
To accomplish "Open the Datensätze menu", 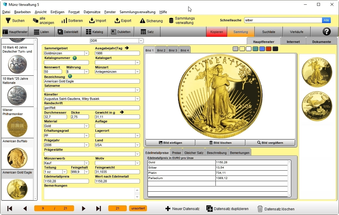I will coord(92,12).
